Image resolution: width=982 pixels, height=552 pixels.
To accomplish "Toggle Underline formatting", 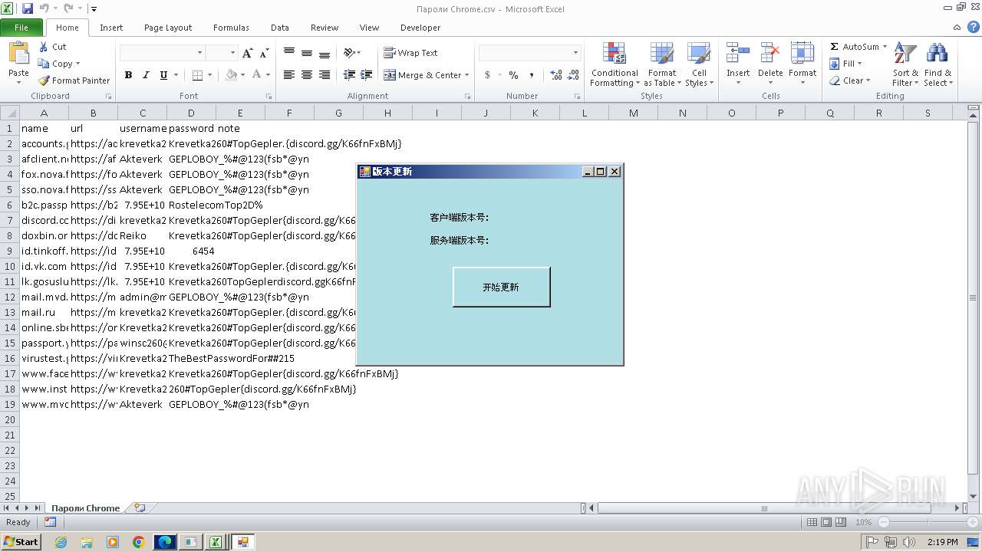I will tap(163, 75).
